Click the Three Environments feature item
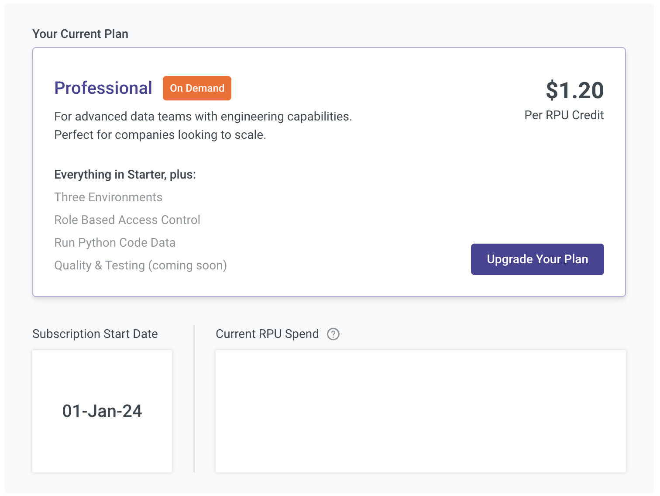Viewport: 660px width, 496px height. point(108,197)
